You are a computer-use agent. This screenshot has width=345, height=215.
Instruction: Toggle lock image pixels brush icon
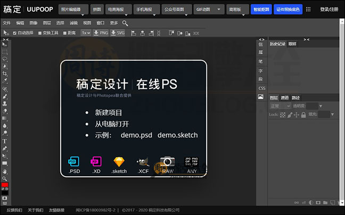click(290, 115)
